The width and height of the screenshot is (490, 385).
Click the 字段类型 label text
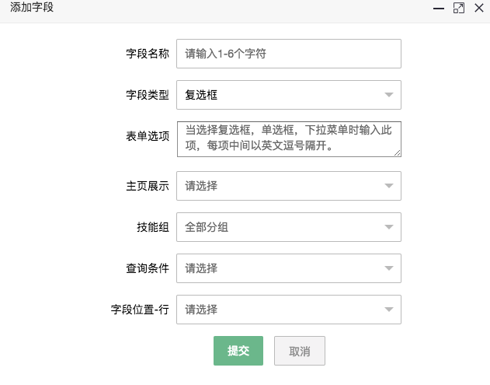click(148, 95)
